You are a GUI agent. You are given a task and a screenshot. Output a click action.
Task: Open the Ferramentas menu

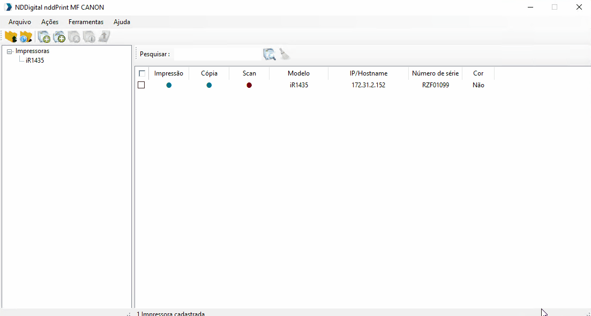86,22
